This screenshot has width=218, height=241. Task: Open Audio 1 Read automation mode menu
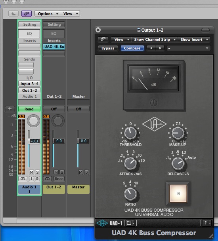[29, 109]
